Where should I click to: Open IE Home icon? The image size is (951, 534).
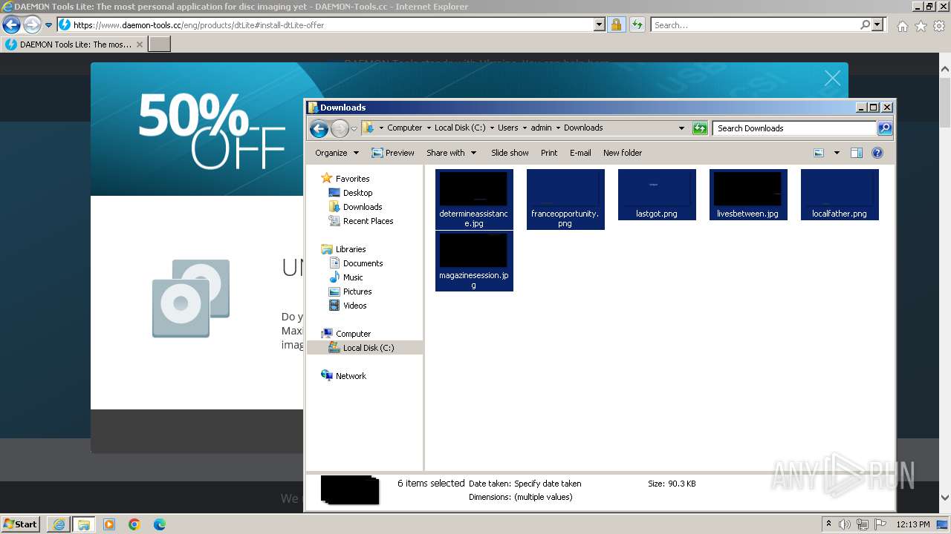pyautogui.click(x=902, y=26)
